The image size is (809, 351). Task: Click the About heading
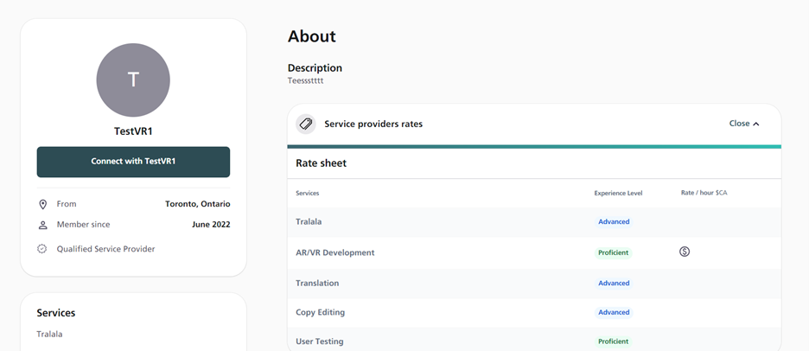(x=312, y=36)
